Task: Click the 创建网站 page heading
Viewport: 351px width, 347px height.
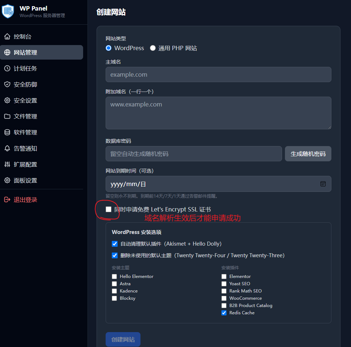Action: (111, 12)
